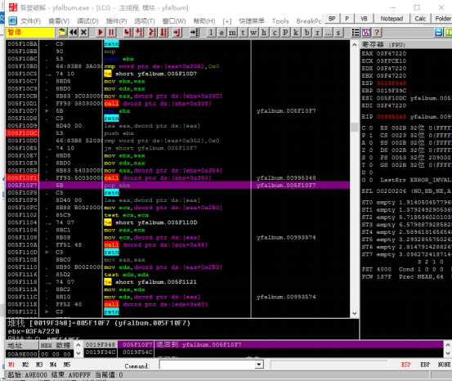Open the Tools menu

[x=280, y=21]
